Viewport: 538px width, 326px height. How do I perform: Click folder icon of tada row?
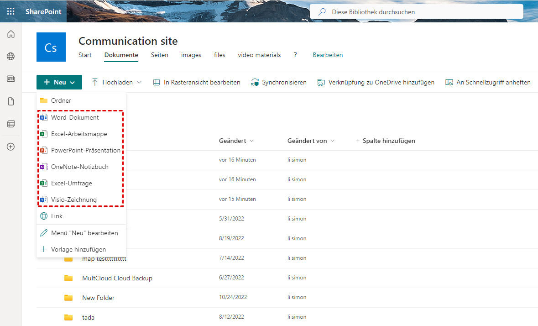pyautogui.click(x=68, y=317)
